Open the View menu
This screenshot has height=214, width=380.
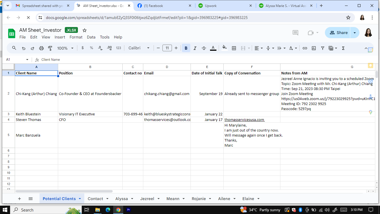tap(46, 37)
